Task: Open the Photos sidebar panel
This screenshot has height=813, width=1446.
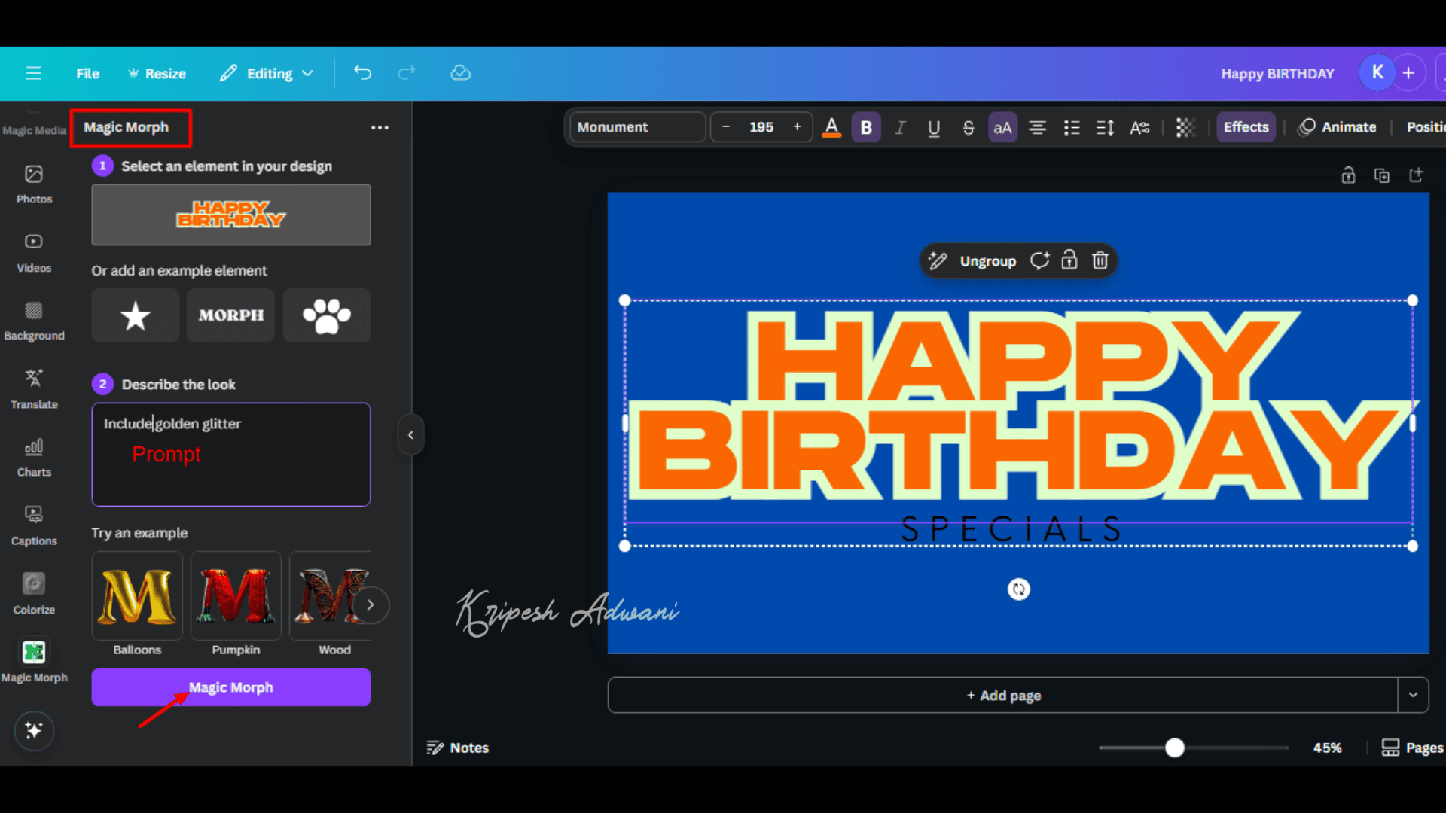Action: click(x=34, y=184)
